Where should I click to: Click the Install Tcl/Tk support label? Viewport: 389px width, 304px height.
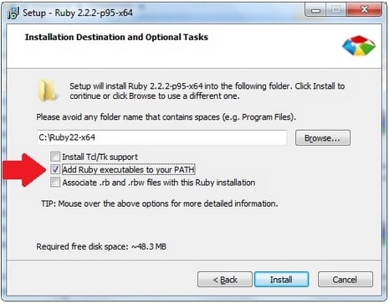point(100,157)
